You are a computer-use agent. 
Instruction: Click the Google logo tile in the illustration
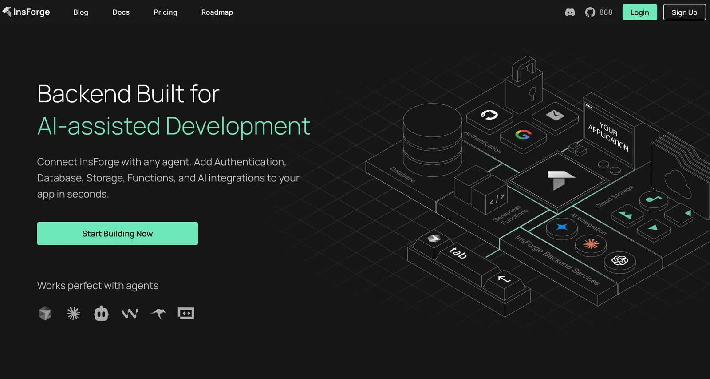pyautogui.click(x=523, y=134)
